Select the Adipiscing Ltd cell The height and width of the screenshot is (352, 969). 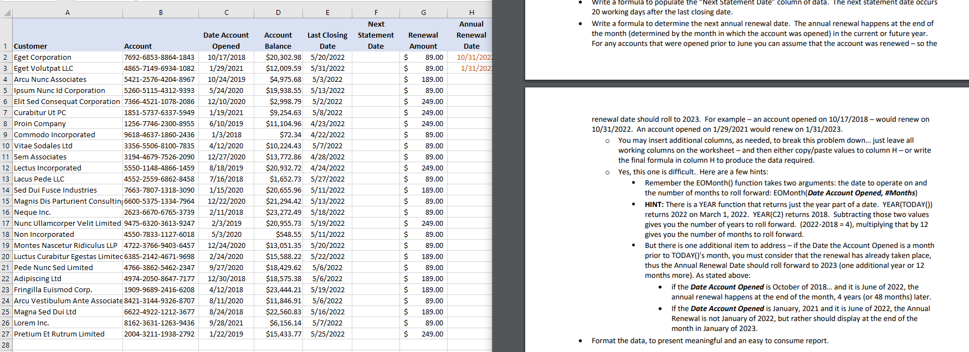click(x=68, y=278)
